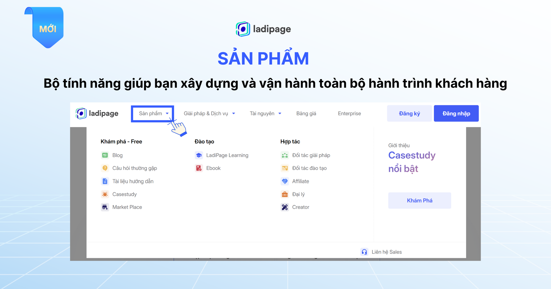Click the Hợp tác column heading
This screenshot has height=289, width=551.
290,141
